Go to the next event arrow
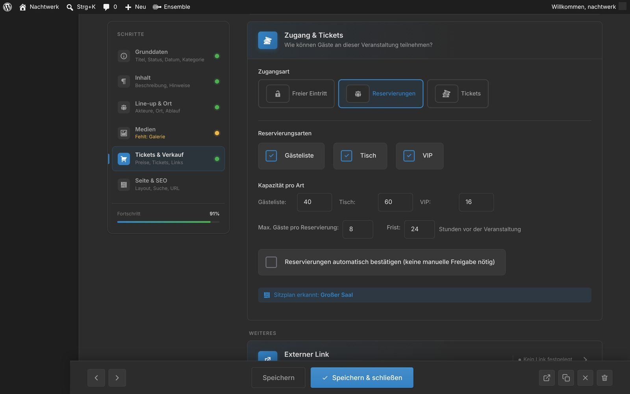 (x=117, y=378)
